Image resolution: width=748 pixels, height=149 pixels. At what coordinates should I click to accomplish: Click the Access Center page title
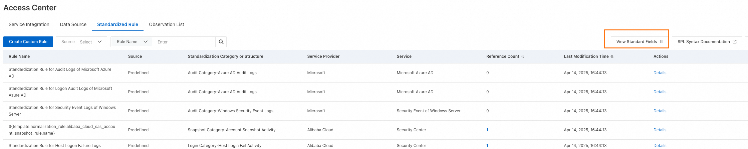point(30,8)
